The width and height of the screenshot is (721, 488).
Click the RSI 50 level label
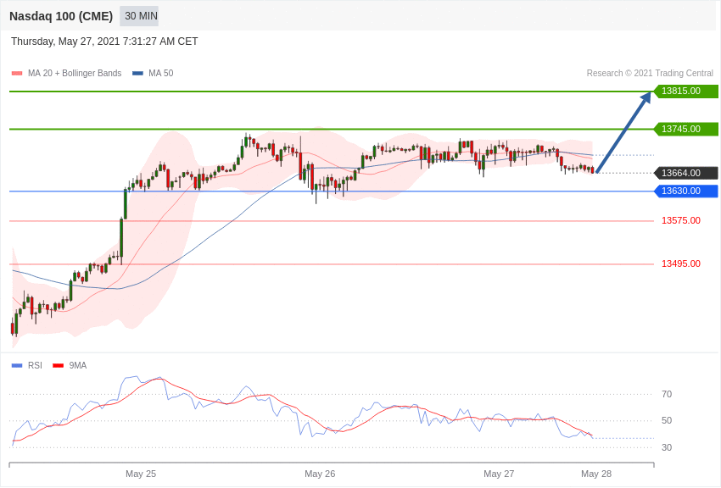pos(667,420)
